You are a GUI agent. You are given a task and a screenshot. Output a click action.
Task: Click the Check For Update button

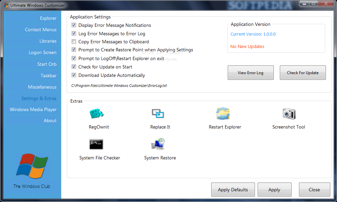[x=303, y=73]
